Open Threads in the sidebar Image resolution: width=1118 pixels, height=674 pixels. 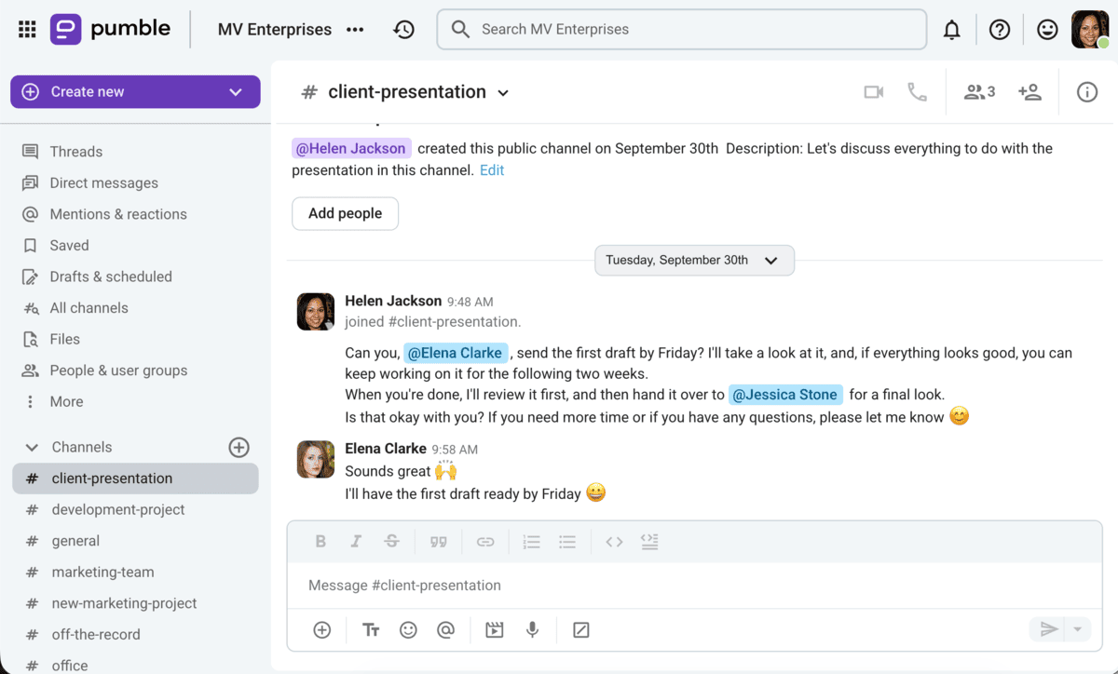(x=75, y=152)
